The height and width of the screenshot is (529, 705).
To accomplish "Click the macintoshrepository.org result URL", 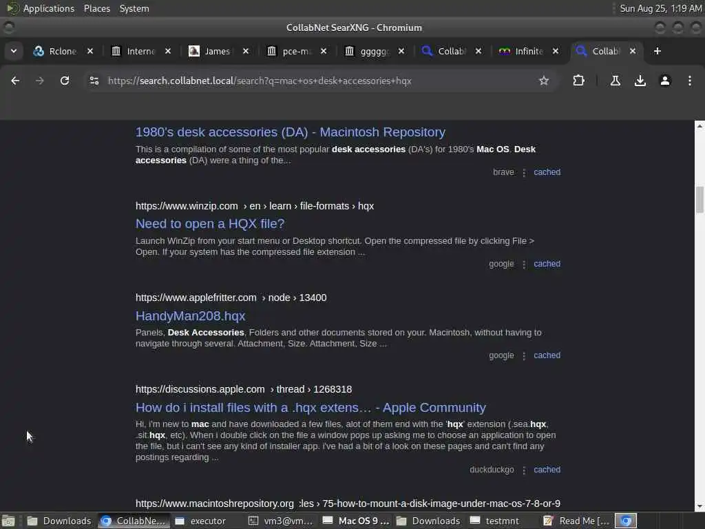I will tap(348, 504).
